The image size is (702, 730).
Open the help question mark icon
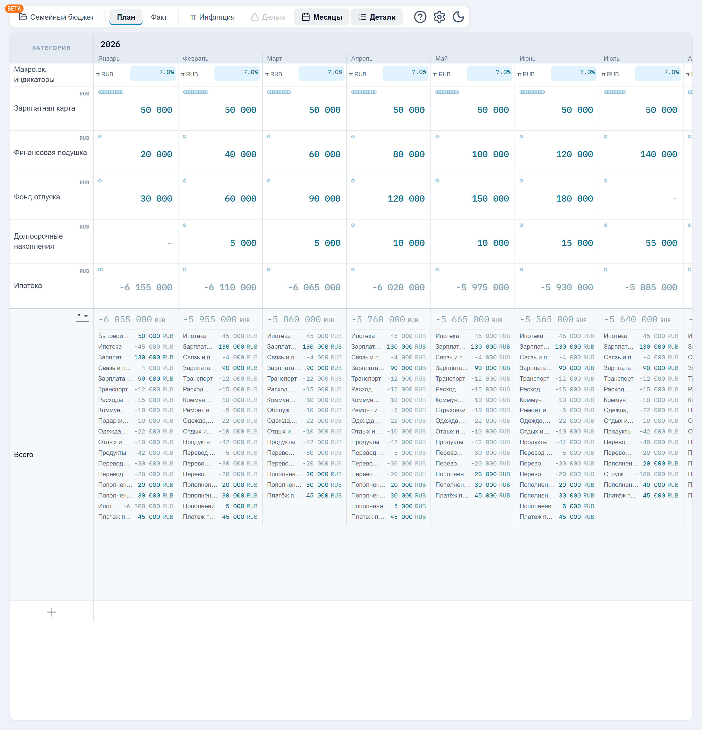click(420, 17)
